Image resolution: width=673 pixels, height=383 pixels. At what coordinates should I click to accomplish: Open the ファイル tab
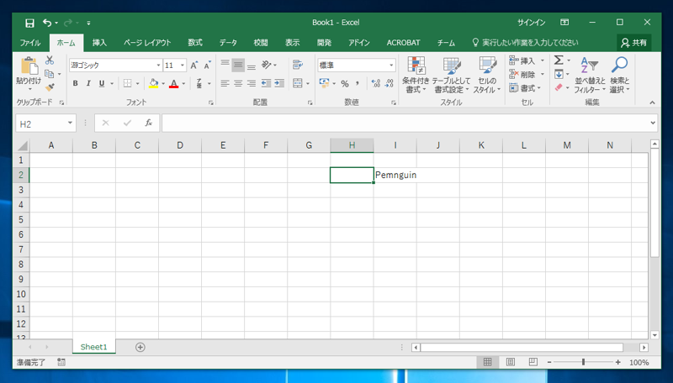click(x=30, y=42)
